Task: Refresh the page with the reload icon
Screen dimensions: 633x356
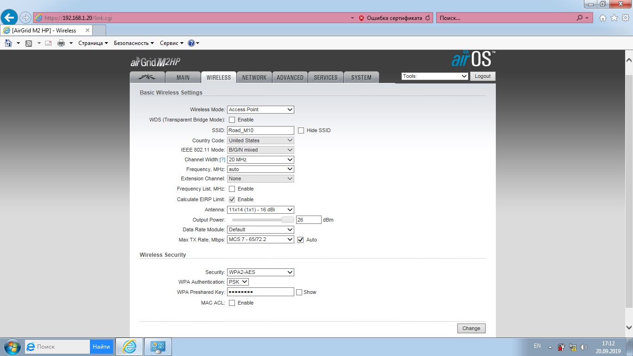Action: (428, 18)
